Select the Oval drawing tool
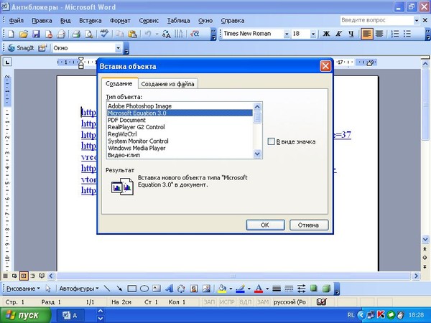Viewport: 431px width, 323px height. pyautogui.click(x=144, y=289)
